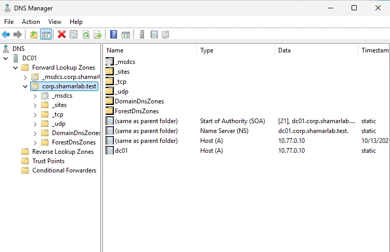
Task: Sort by the Type column header
Action: (x=236, y=50)
